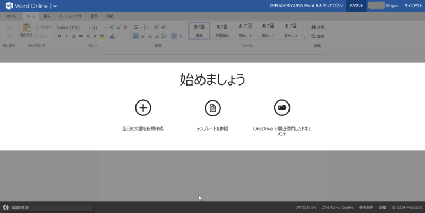Open the text highlight color dropdown arrow
Screen dimensions: 425x213
(x=106, y=36)
